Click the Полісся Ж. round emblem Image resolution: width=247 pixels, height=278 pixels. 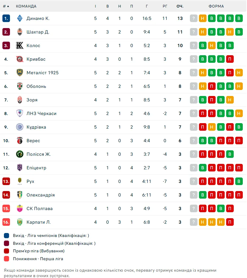point(20,154)
